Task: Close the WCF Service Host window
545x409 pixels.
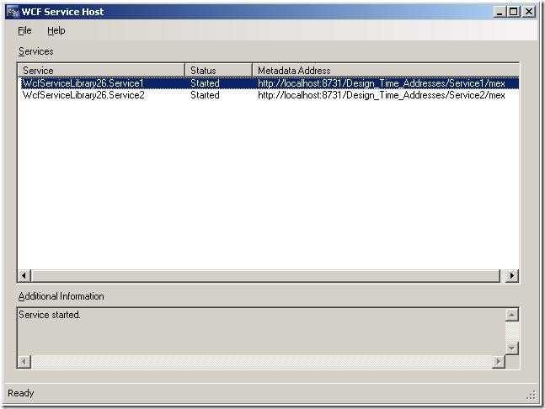Action: (529, 12)
